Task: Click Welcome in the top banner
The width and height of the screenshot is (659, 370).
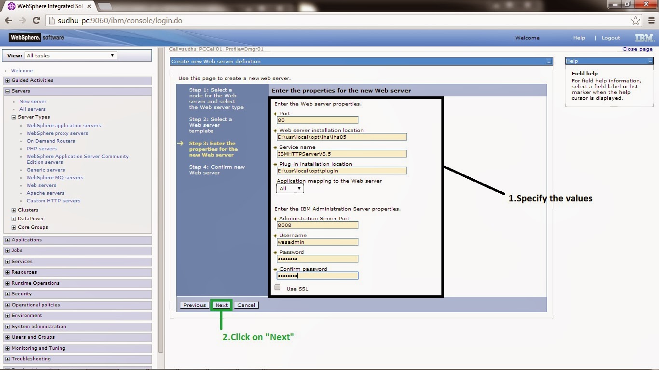Action: click(527, 38)
